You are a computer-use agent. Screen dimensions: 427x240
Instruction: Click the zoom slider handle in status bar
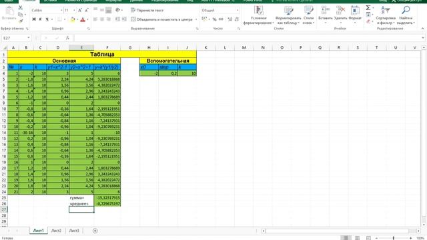(394, 238)
